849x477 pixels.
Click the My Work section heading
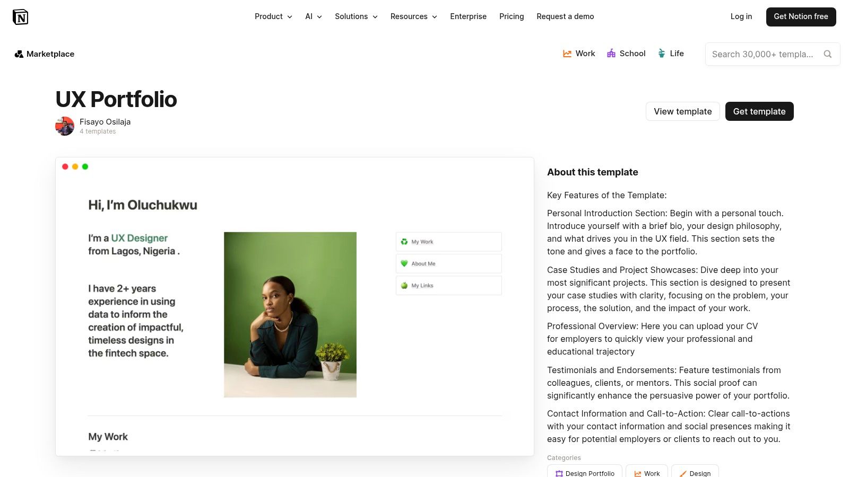108,437
